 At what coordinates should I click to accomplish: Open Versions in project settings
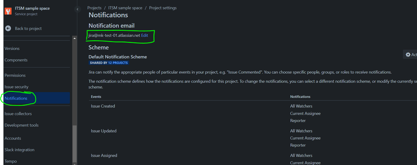click(x=12, y=49)
